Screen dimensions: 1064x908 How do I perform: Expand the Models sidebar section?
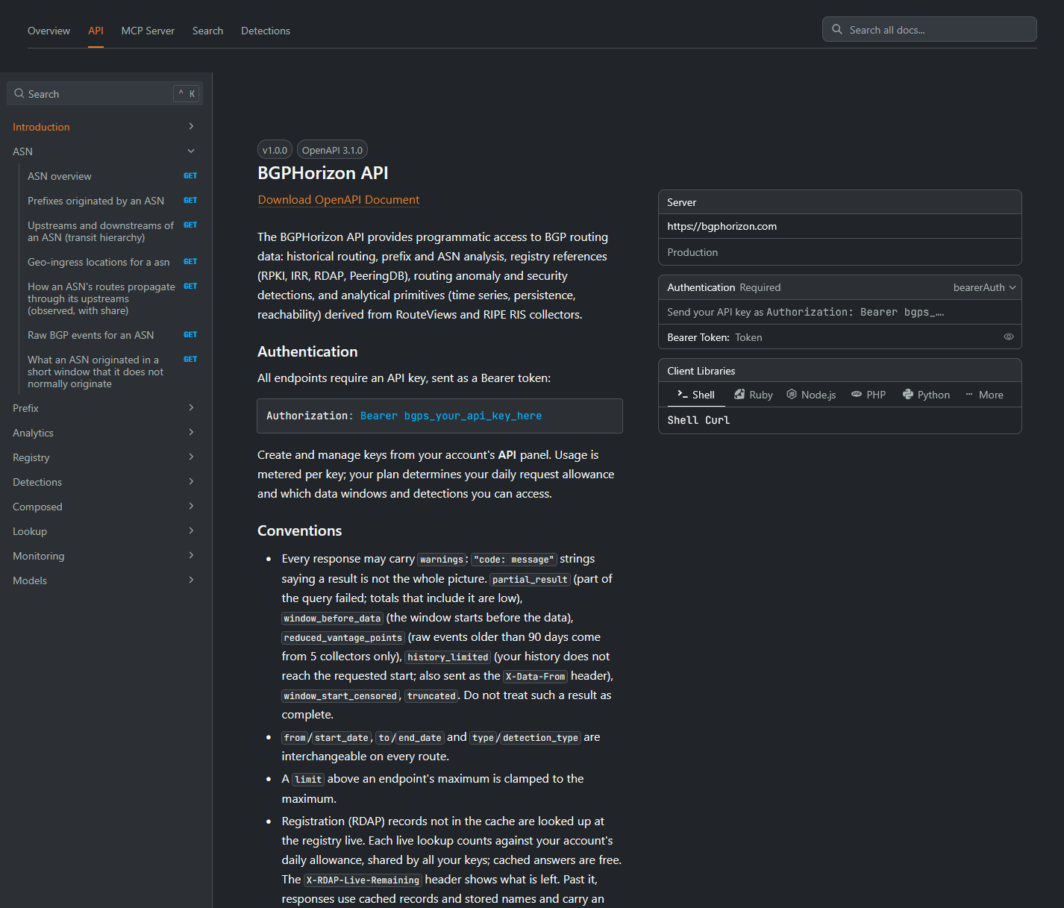(x=191, y=580)
